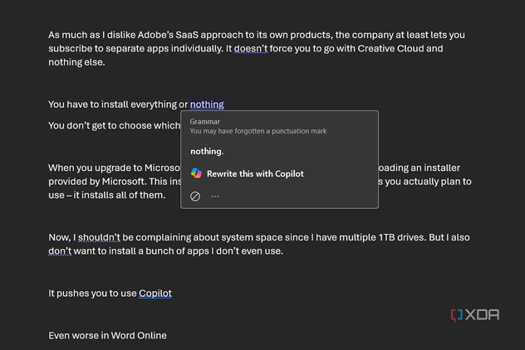
Task: Click the text "You have to install everything"
Action: point(112,105)
